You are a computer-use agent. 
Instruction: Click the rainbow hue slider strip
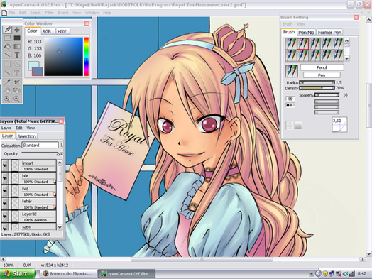click(87, 57)
